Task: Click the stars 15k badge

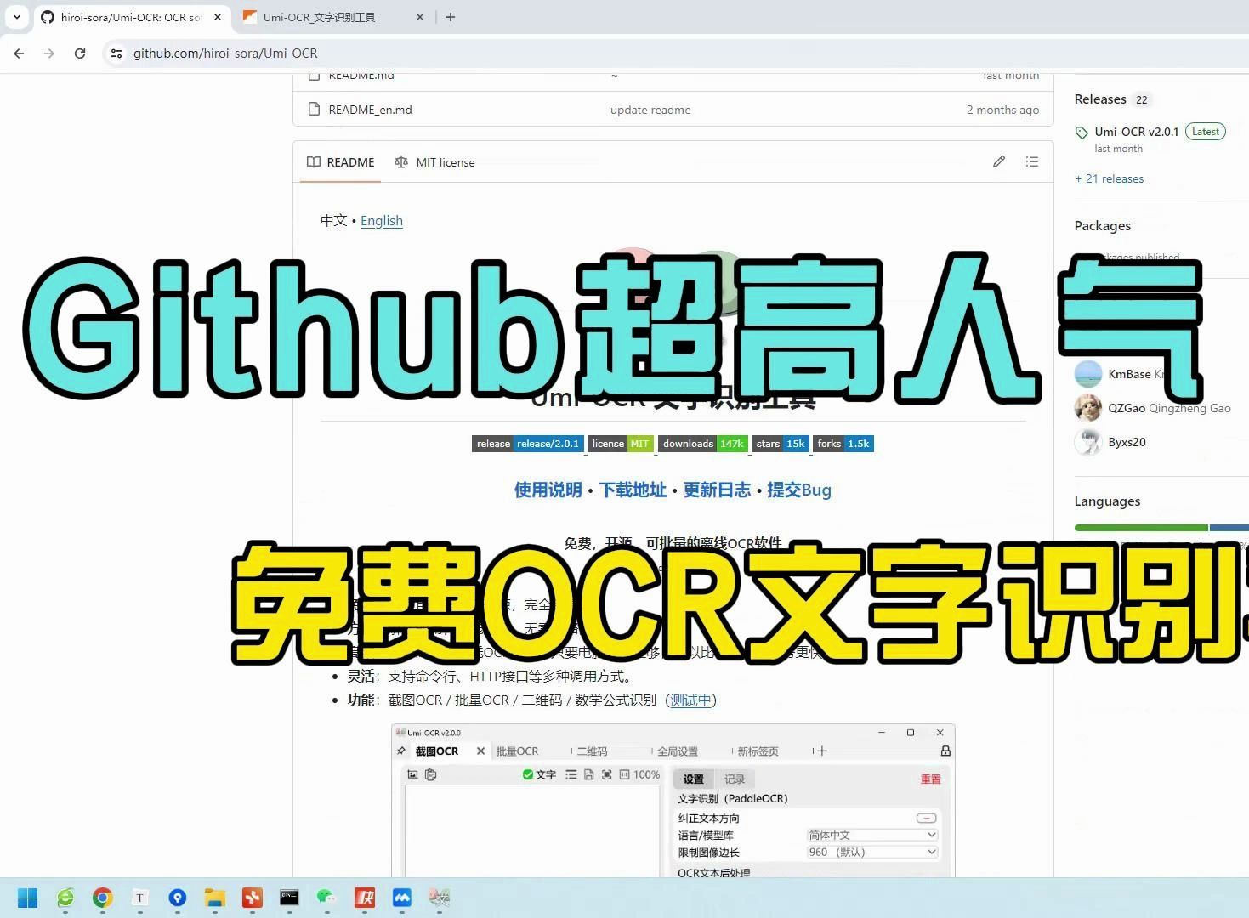Action: pyautogui.click(x=781, y=444)
